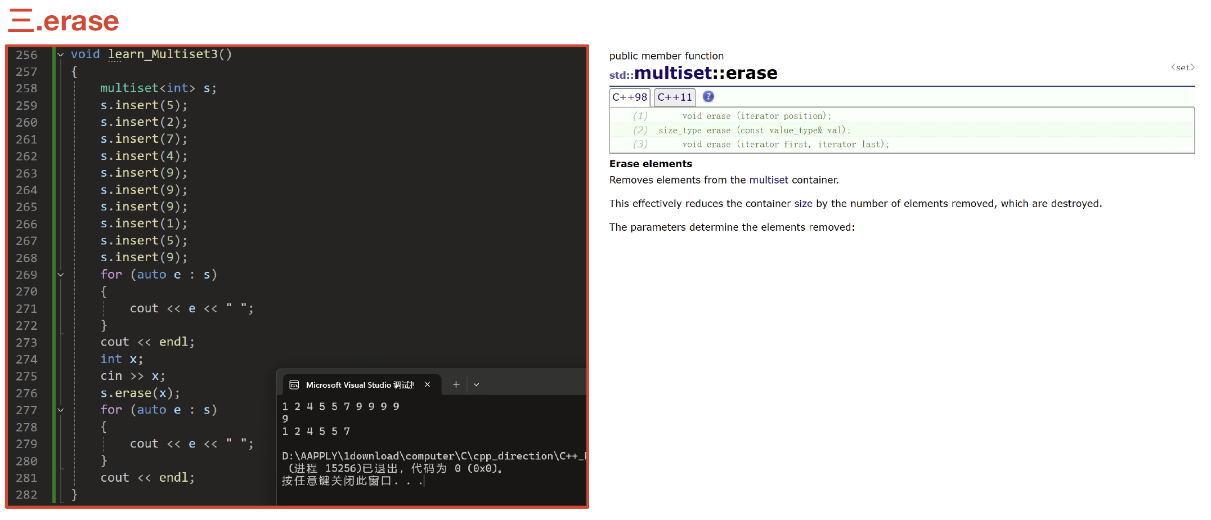
Task: Click 'int x;' on line 274
Action: pyautogui.click(x=122, y=359)
